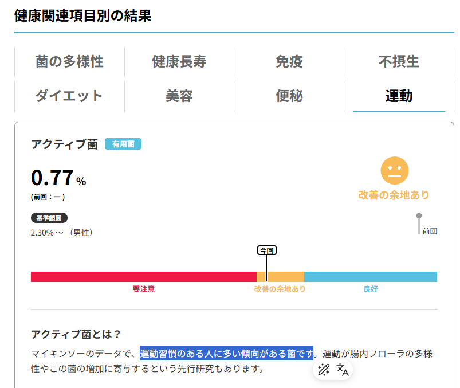Image resolution: width=460 pixels, height=388 pixels.
Task: Click the blue 良好 bar segment
Action: 370,277
